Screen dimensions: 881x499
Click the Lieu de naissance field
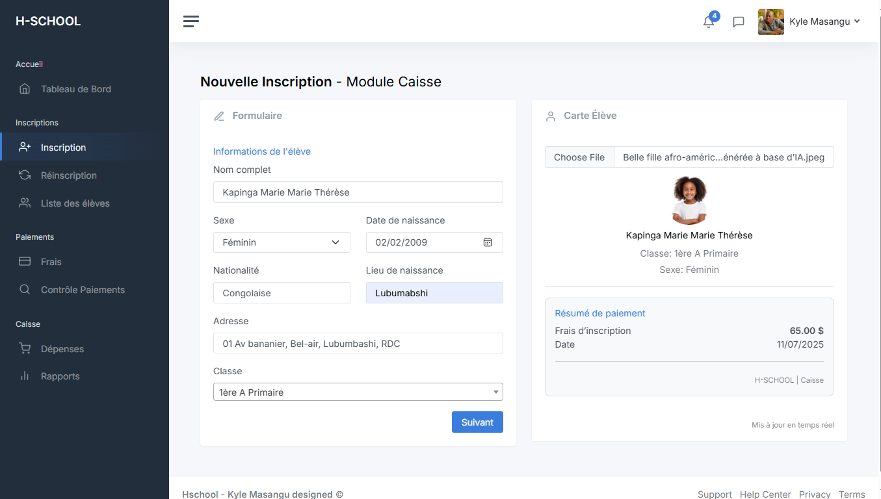point(434,293)
